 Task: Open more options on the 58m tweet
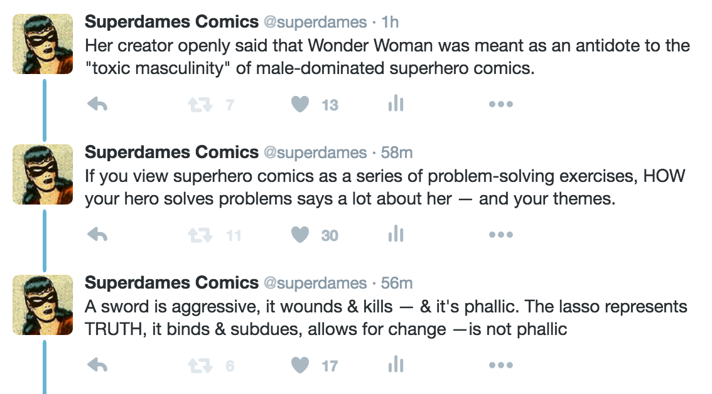(x=500, y=235)
